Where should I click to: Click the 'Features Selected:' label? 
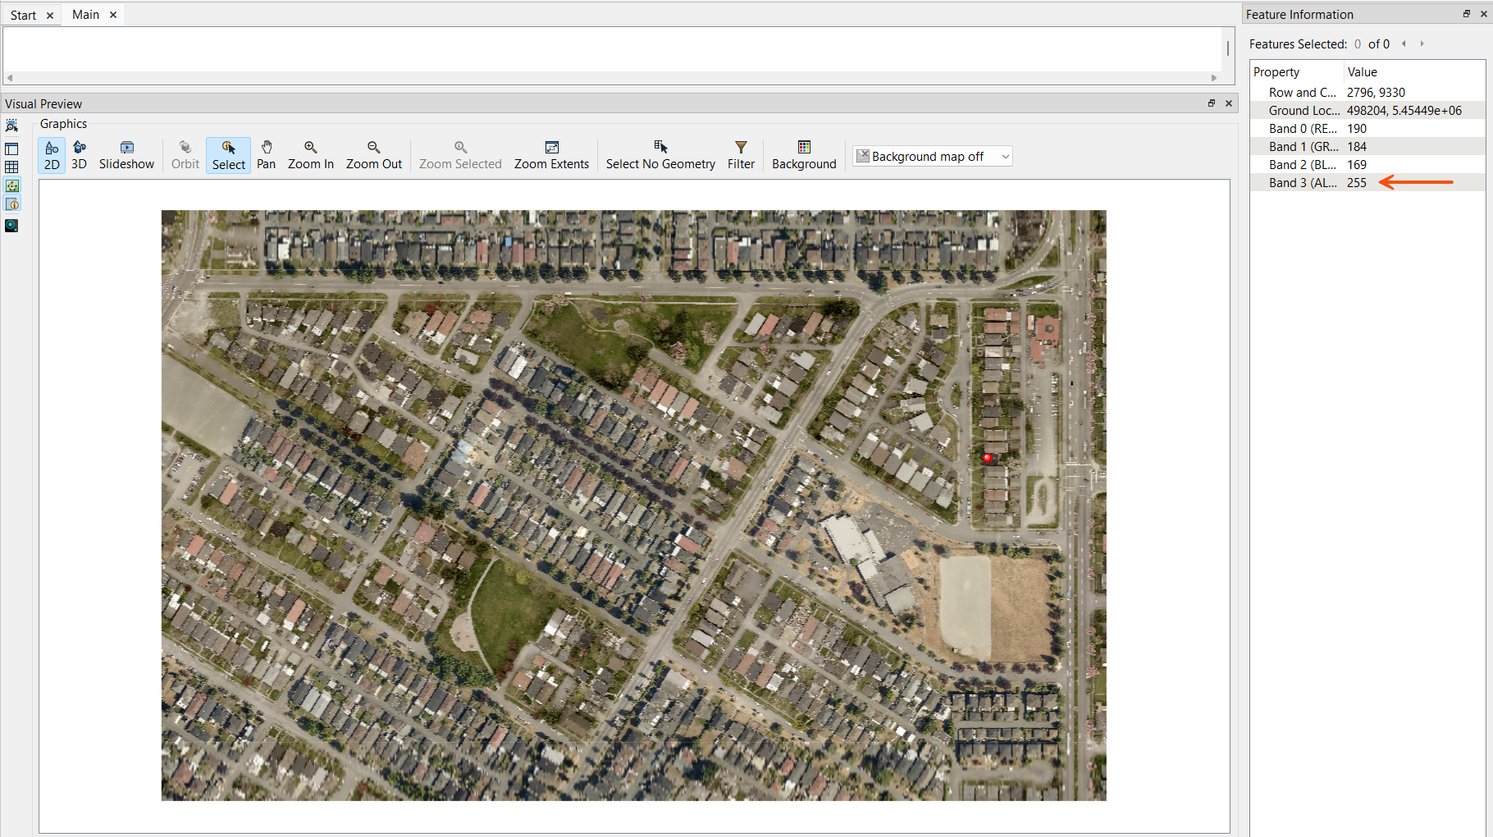coord(1298,44)
